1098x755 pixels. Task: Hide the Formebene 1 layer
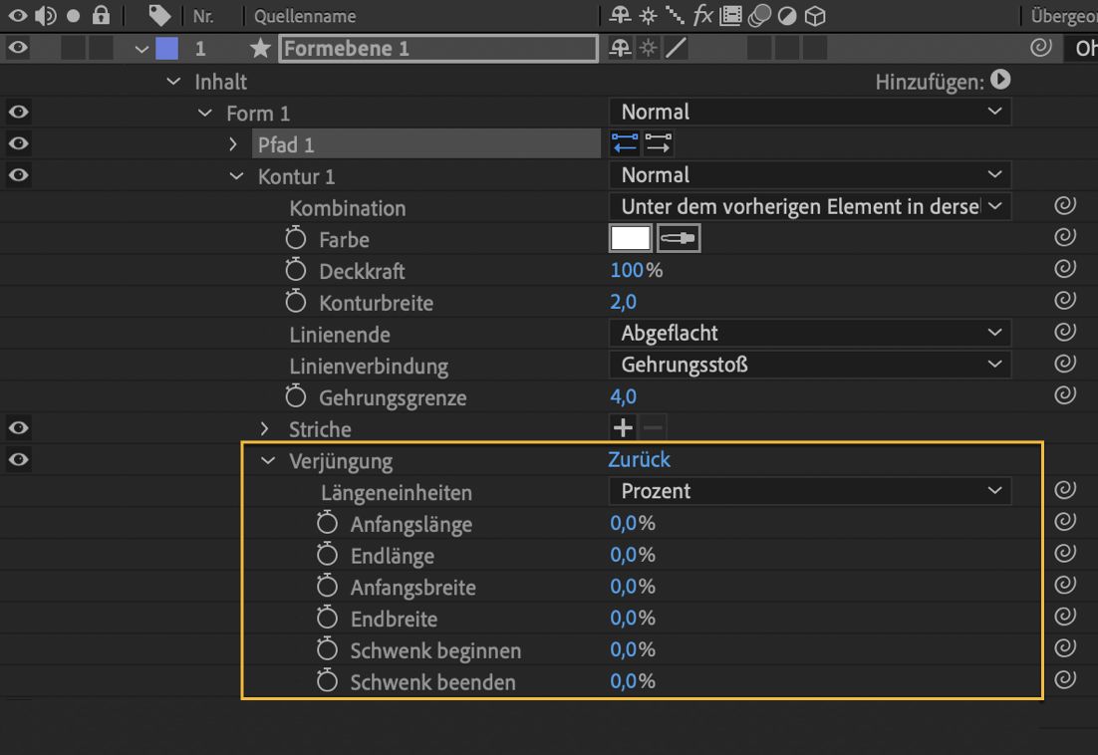pyautogui.click(x=18, y=48)
